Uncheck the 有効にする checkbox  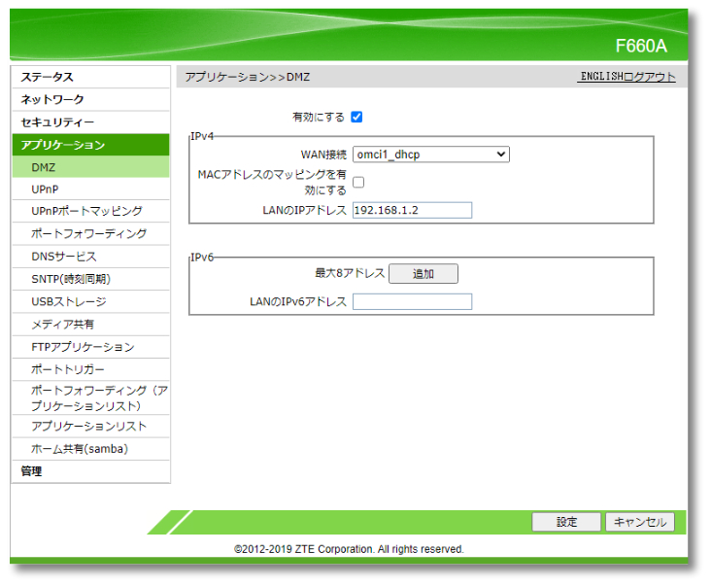pos(356,117)
